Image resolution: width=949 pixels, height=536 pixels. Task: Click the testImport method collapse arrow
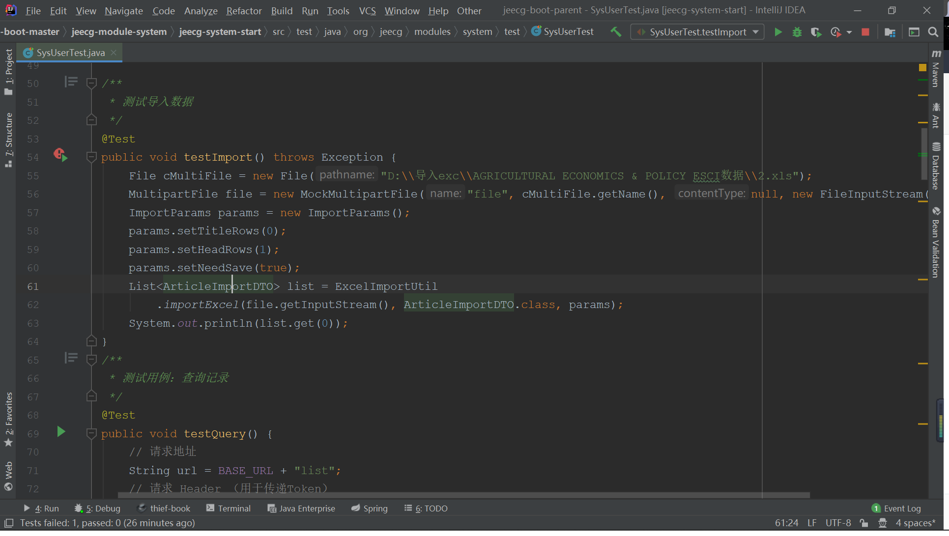tap(91, 157)
